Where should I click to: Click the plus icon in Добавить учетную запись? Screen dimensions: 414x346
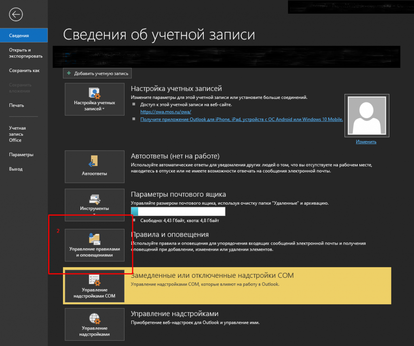click(x=69, y=73)
